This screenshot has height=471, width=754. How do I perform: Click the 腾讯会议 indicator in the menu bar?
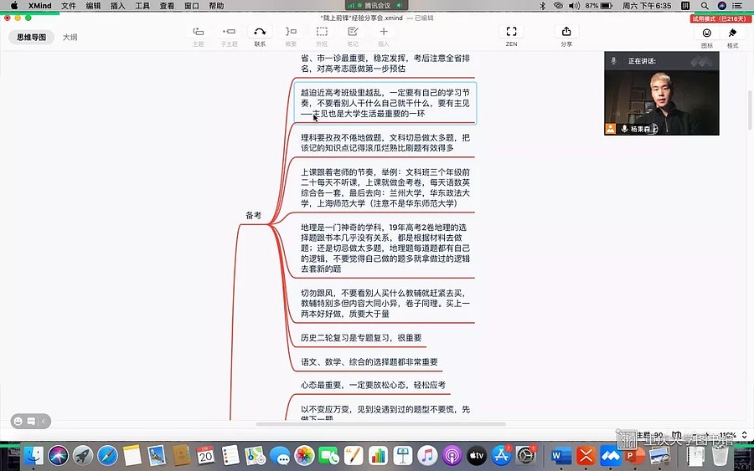coord(376,5)
